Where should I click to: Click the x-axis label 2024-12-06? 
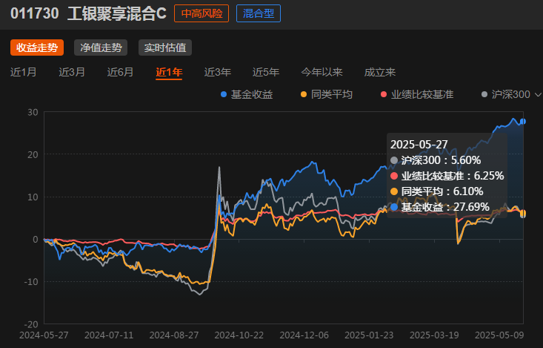[304, 335]
